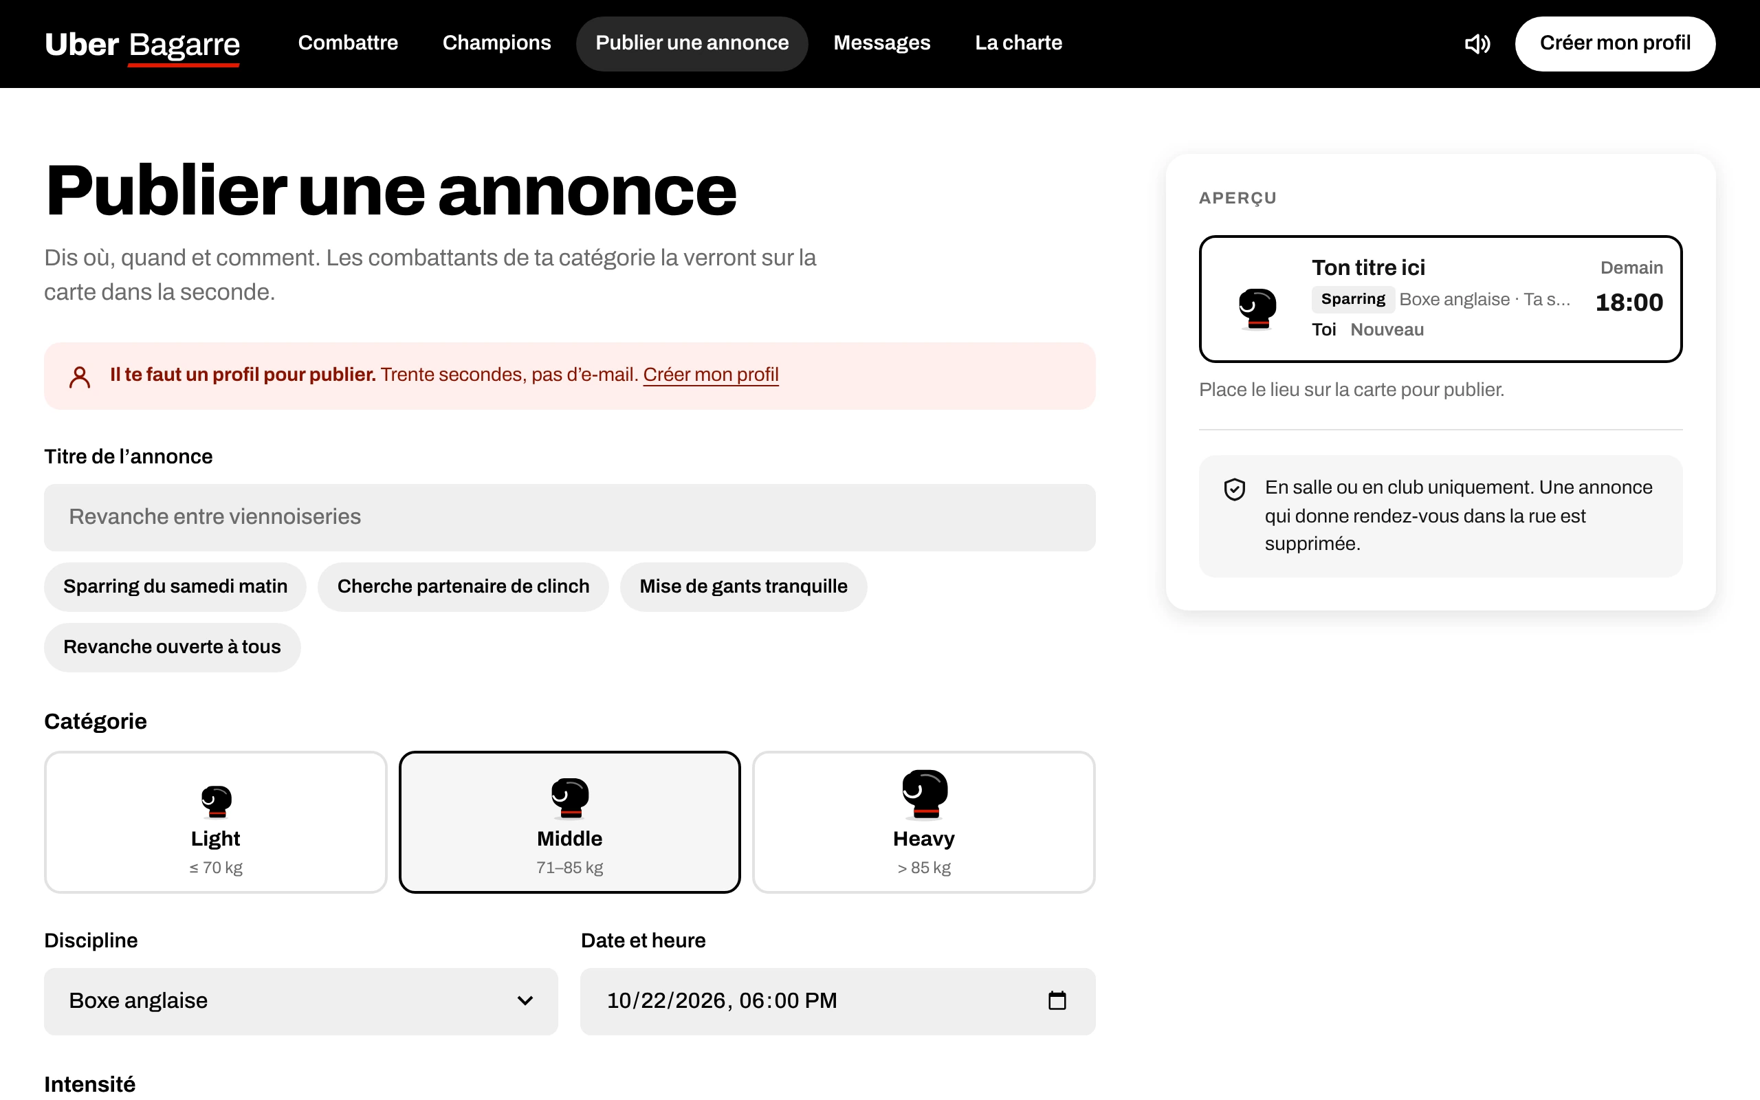1760x1100 pixels.
Task: Open the calendar picker icon
Action: click(x=1057, y=1000)
